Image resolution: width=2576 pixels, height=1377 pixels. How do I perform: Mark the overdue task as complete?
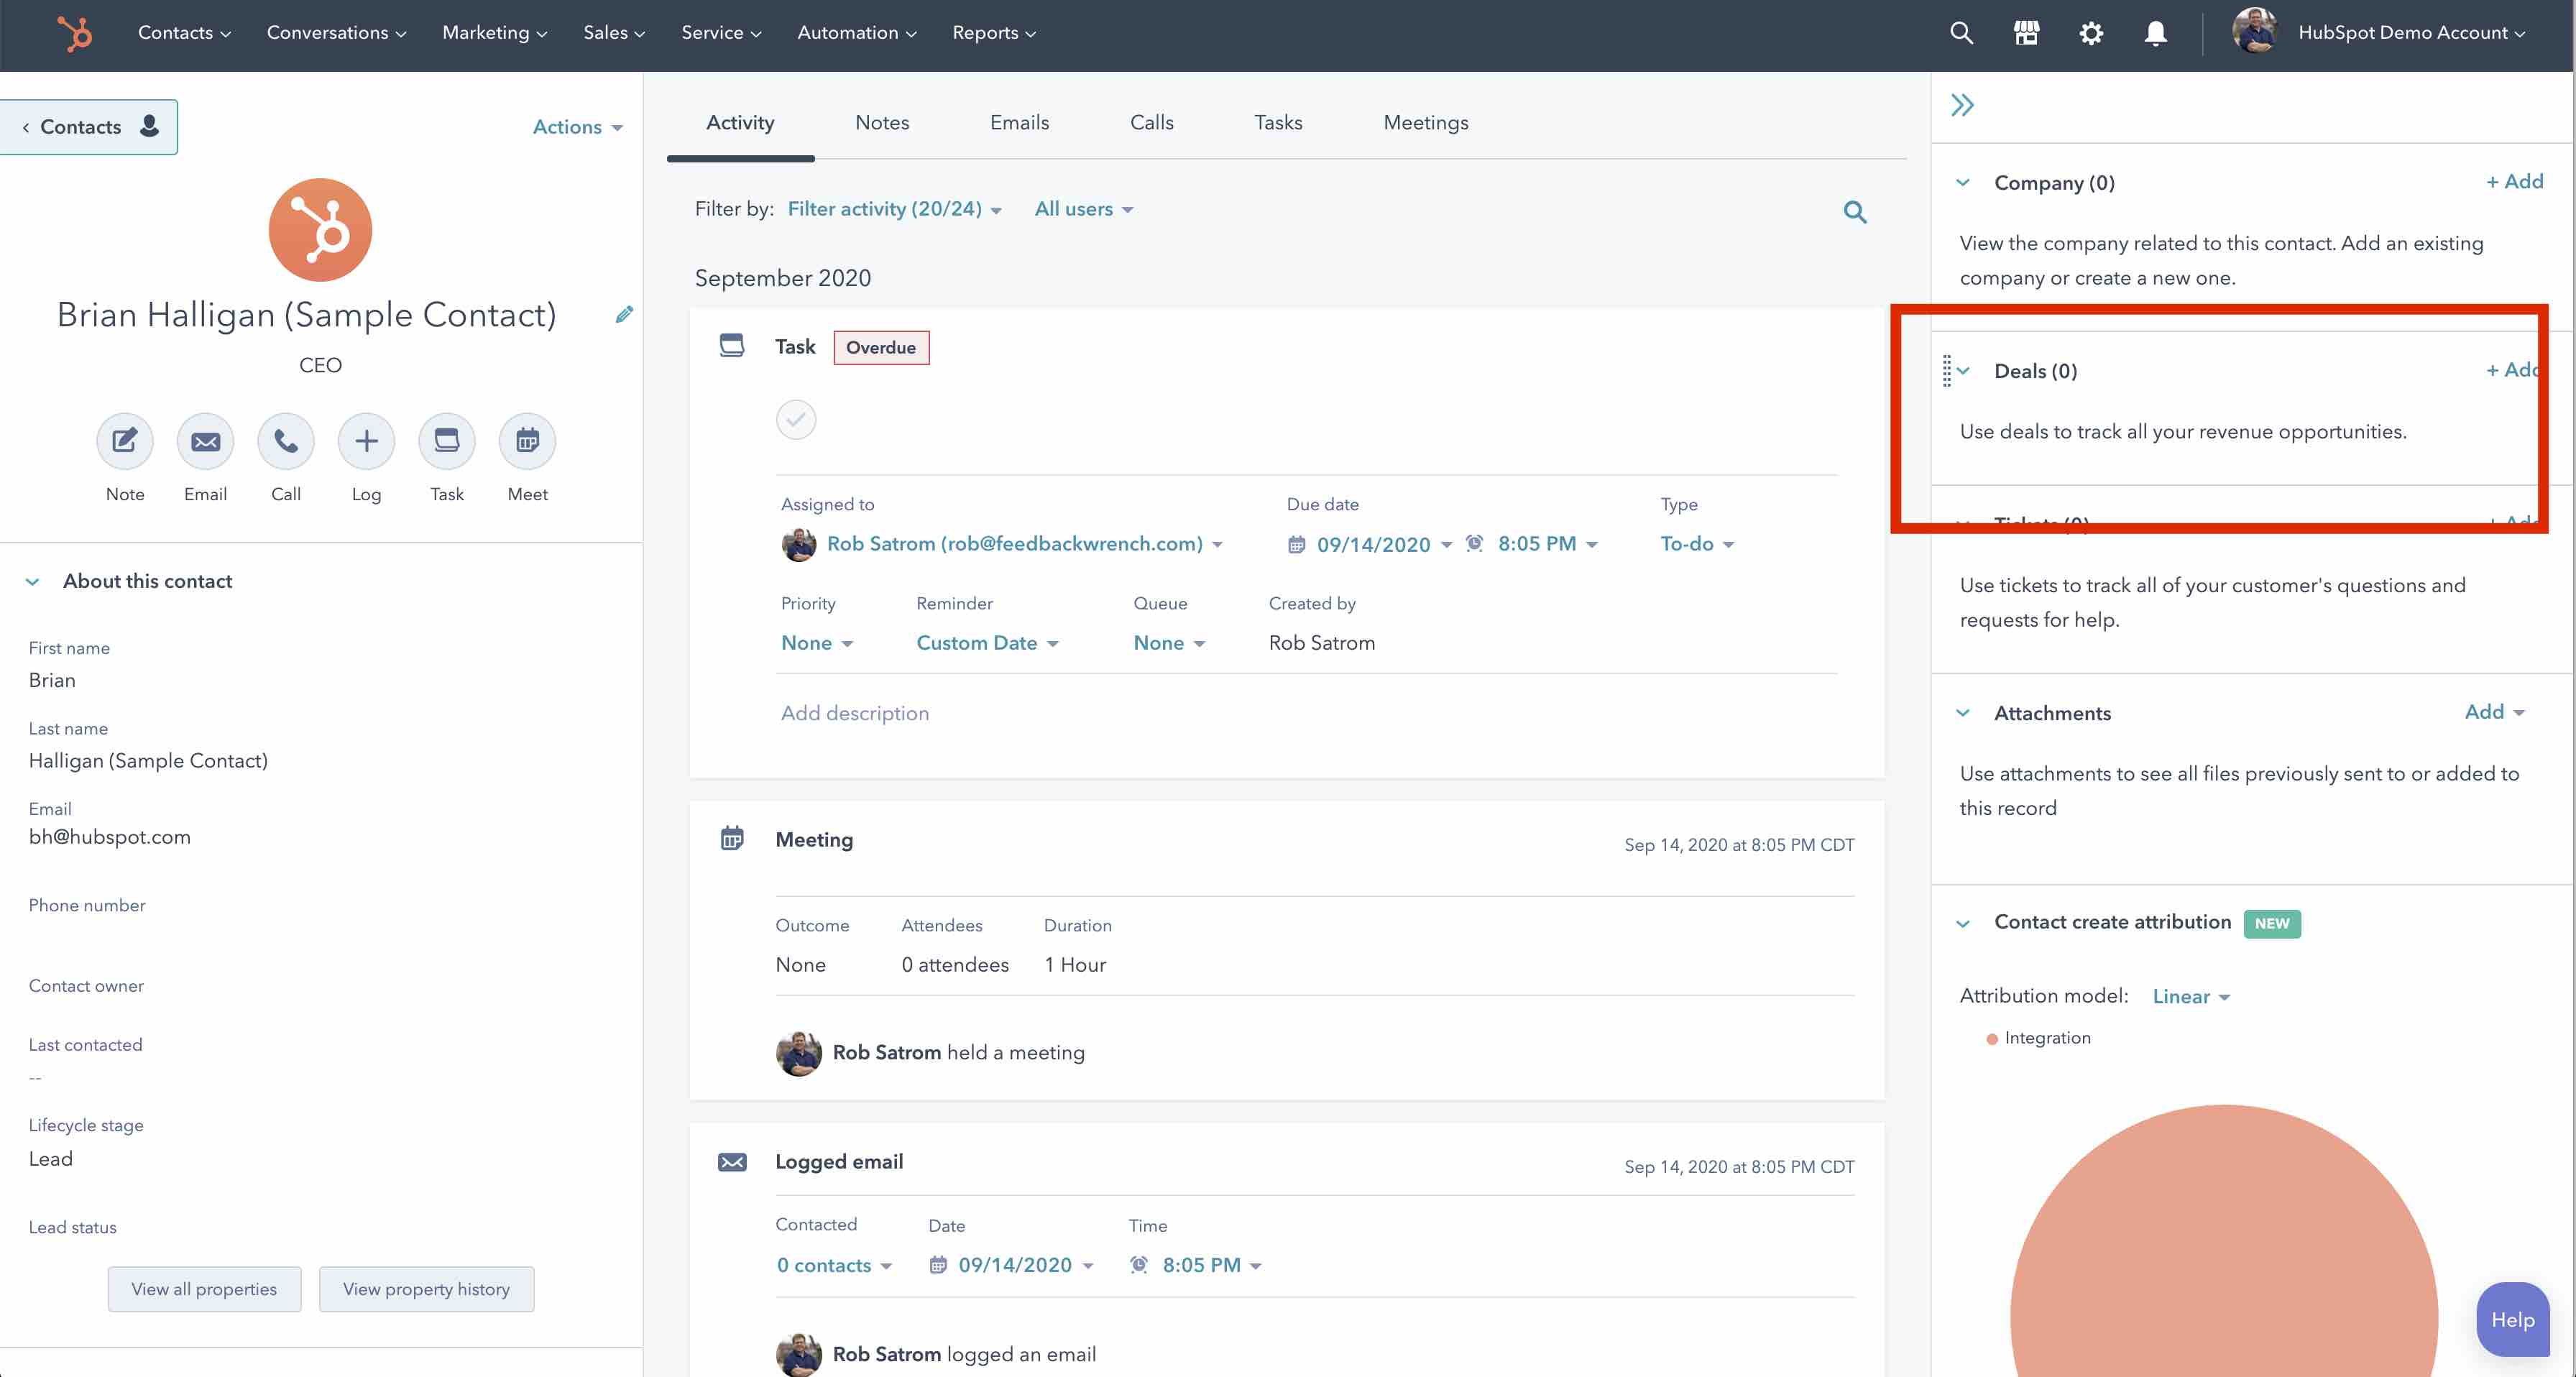tap(795, 420)
